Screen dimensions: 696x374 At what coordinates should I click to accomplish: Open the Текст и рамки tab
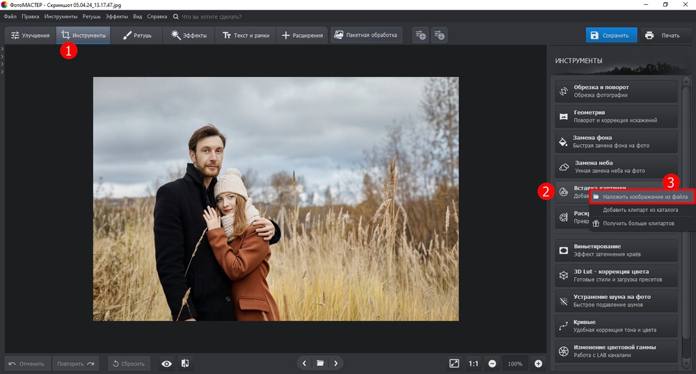(246, 35)
